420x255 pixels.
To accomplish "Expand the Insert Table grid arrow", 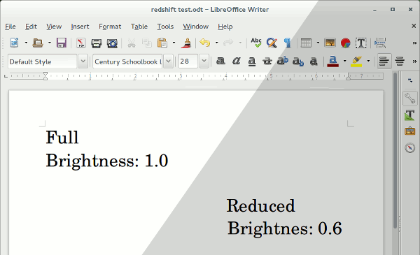I will [318, 43].
